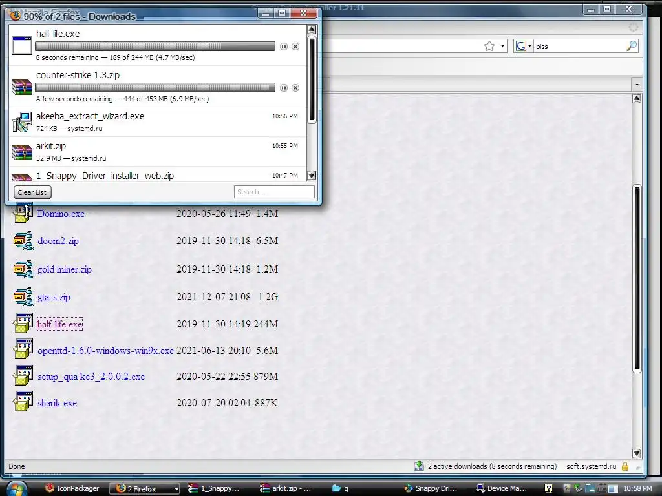Pause the half-life.exe download
Viewport: 662px width, 496px height.
point(284,46)
